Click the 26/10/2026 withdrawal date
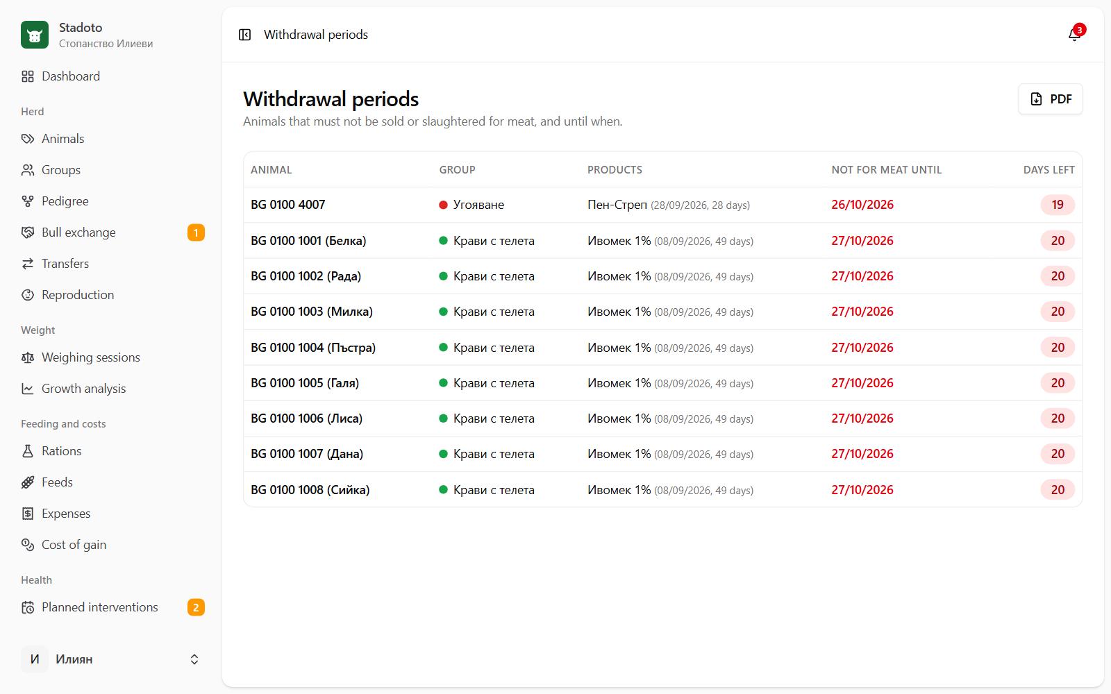1111x694 pixels. 862,205
